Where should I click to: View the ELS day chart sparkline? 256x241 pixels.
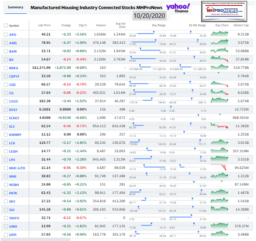point(219,125)
